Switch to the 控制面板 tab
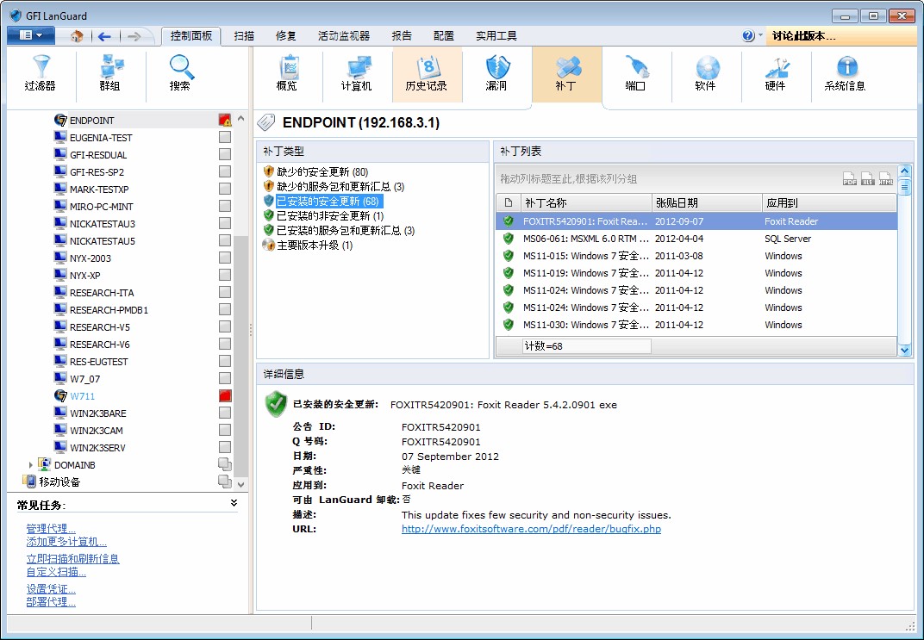Viewport: 924px width, 640px height. pyautogui.click(x=191, y=36)
